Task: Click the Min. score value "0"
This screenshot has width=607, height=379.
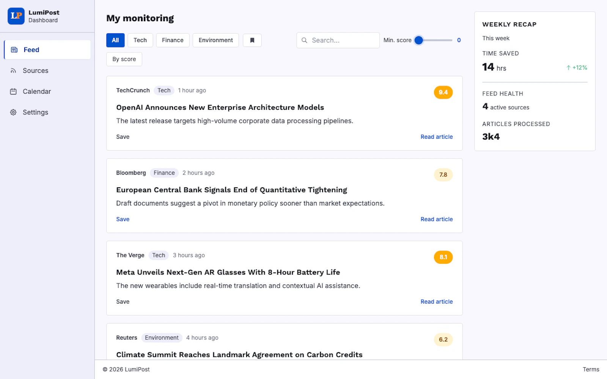Action: click(x=459, y=40)
